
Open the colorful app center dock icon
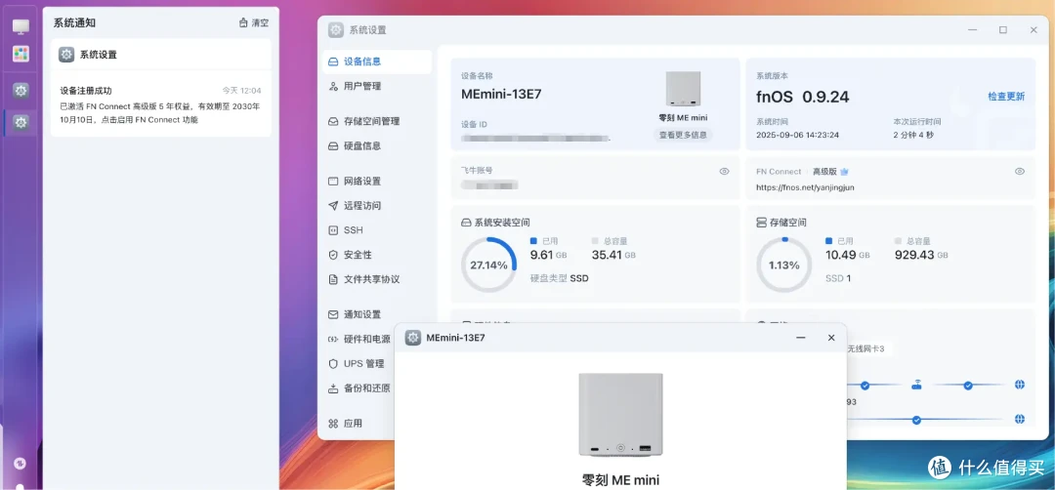[21, 55]
